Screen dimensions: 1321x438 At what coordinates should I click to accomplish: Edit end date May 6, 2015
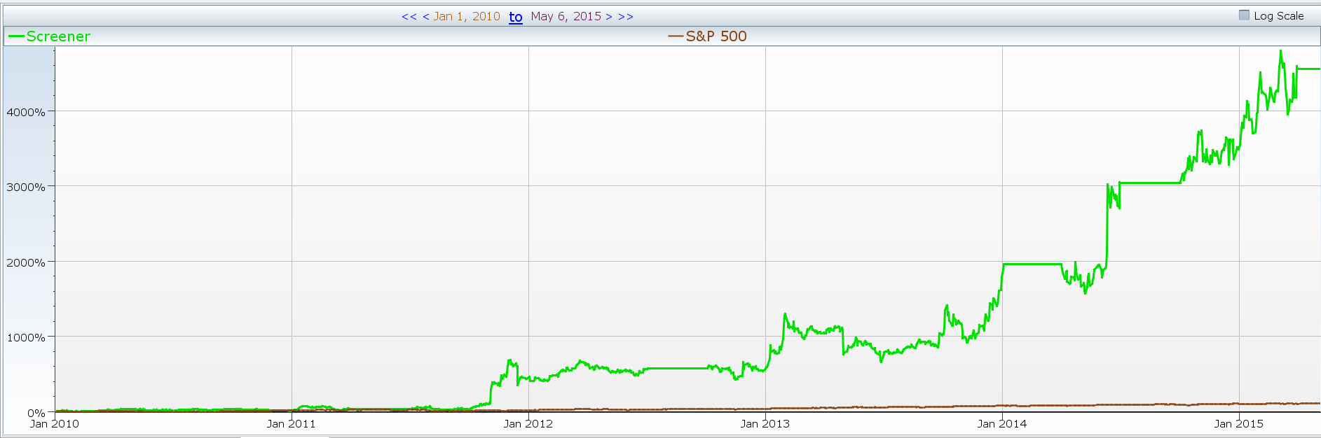point(566,17)
